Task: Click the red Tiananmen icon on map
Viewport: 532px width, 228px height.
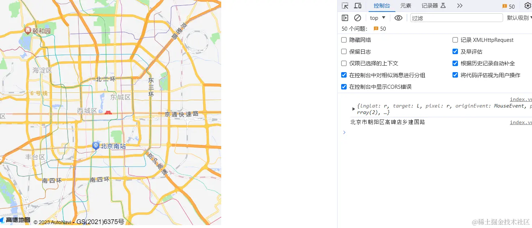Action: 108,112
